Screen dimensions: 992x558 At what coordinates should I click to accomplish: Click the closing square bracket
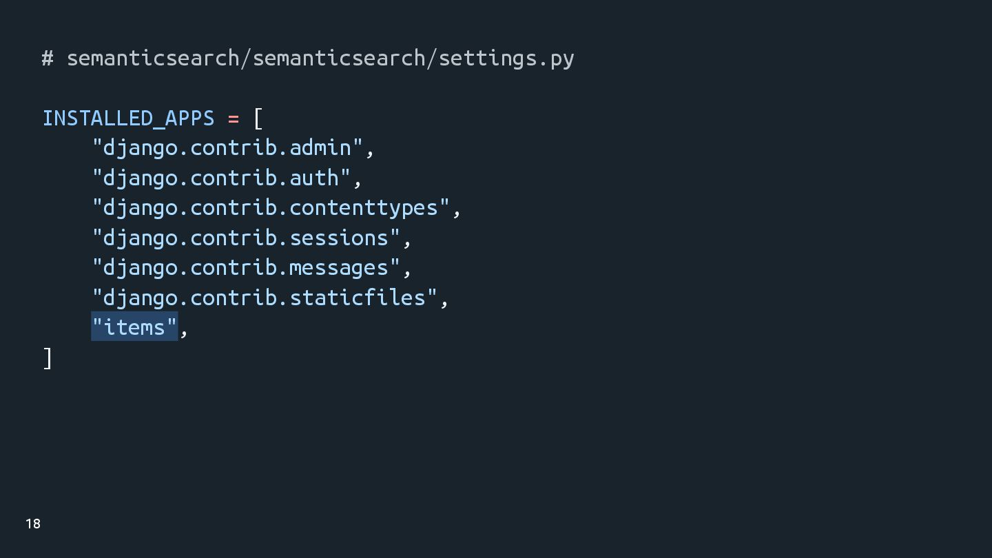(x=48, y=358)
